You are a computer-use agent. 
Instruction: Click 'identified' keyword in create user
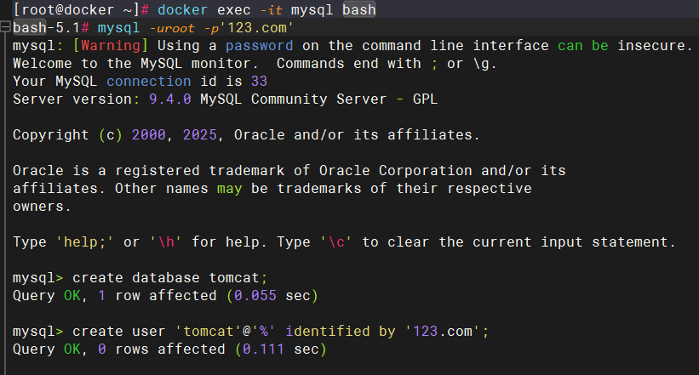coord(328,331)
